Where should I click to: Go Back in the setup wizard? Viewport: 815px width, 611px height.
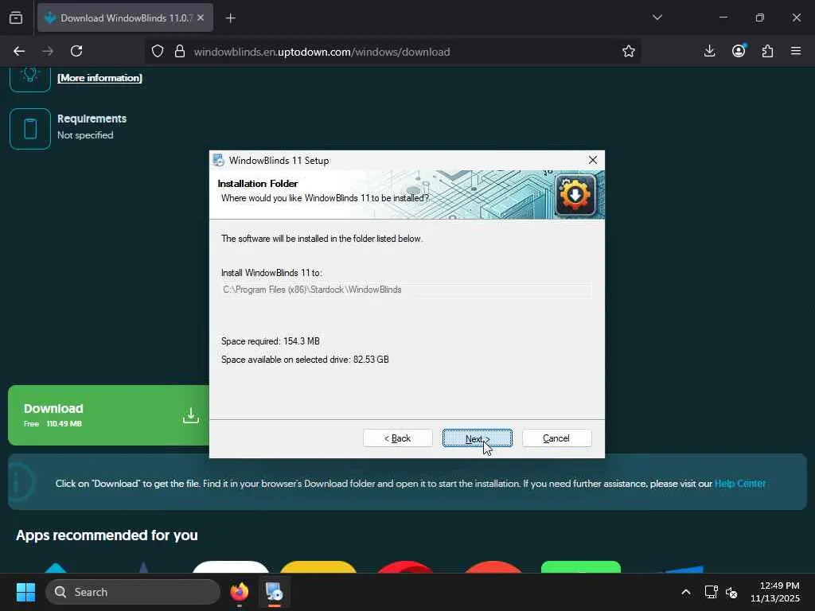398,438
